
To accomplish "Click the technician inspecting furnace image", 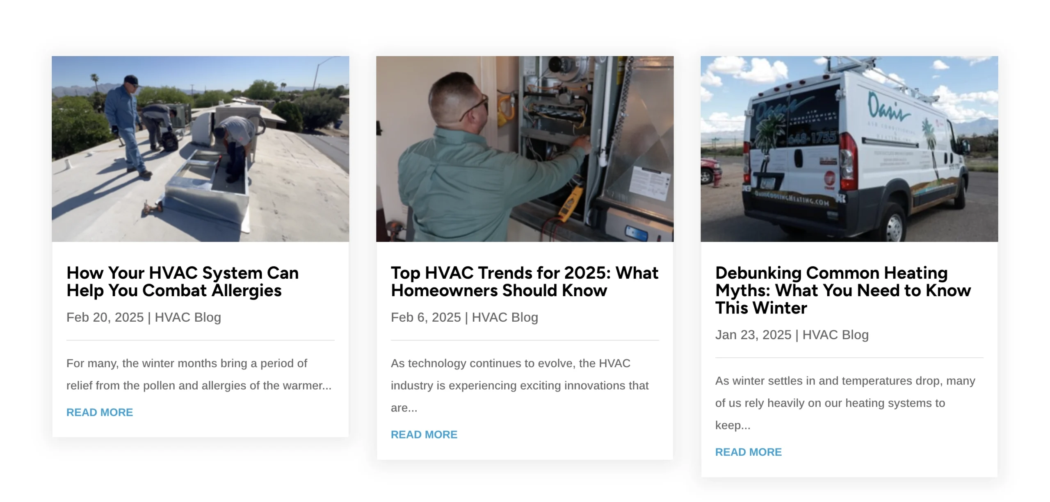I will pyautogui.click(x=525, y=149).
